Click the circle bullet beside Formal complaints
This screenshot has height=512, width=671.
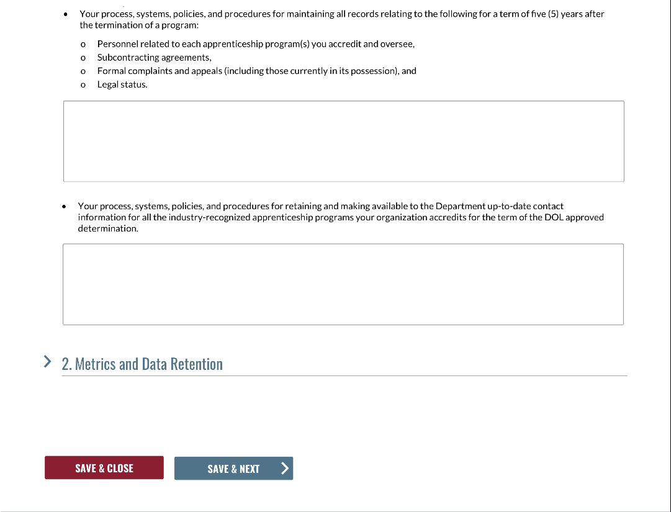pyautogui.click(x=83, y=71)
